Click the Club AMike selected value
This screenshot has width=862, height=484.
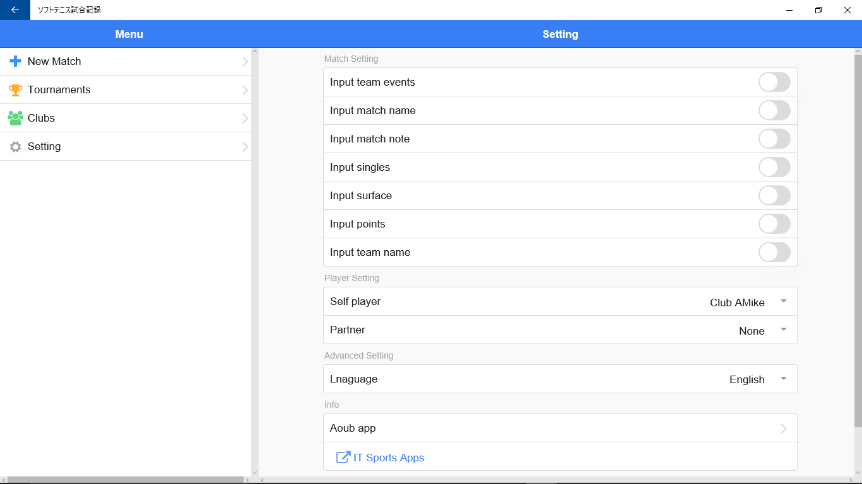tap(737, 302)
